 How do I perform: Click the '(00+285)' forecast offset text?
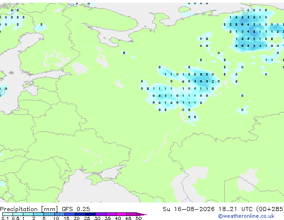[270, 209]
